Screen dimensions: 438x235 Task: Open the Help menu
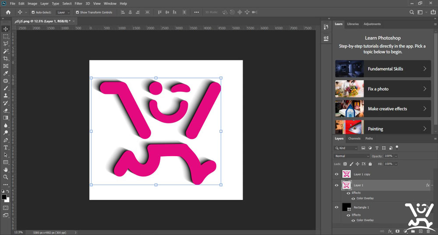123,4
